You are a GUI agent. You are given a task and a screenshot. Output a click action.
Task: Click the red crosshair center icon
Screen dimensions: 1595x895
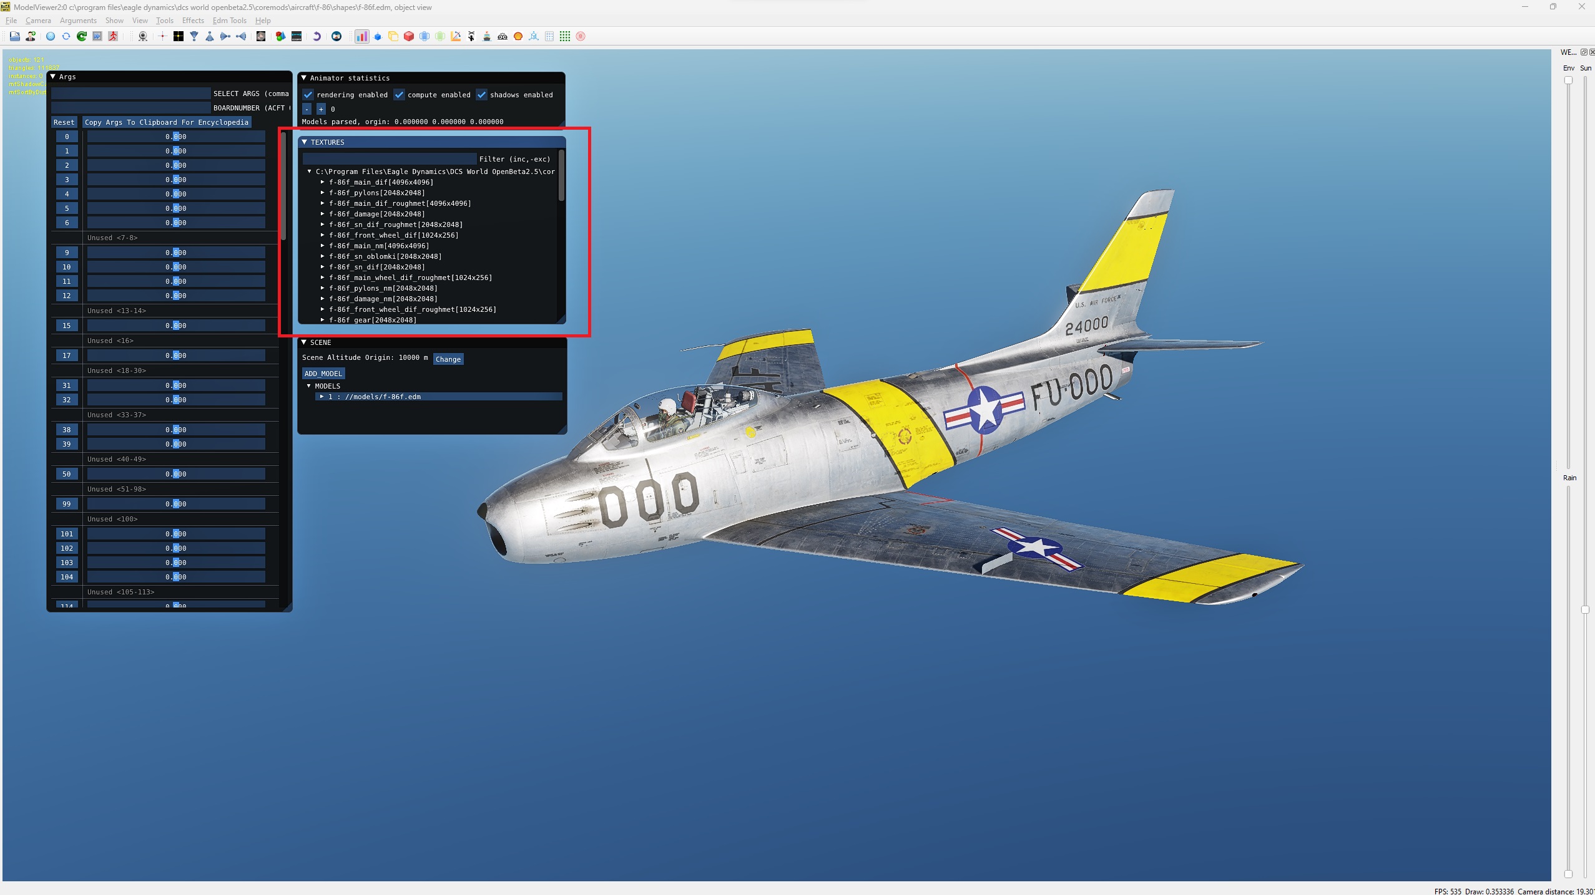pyautogui.click(x=162, y=36)
